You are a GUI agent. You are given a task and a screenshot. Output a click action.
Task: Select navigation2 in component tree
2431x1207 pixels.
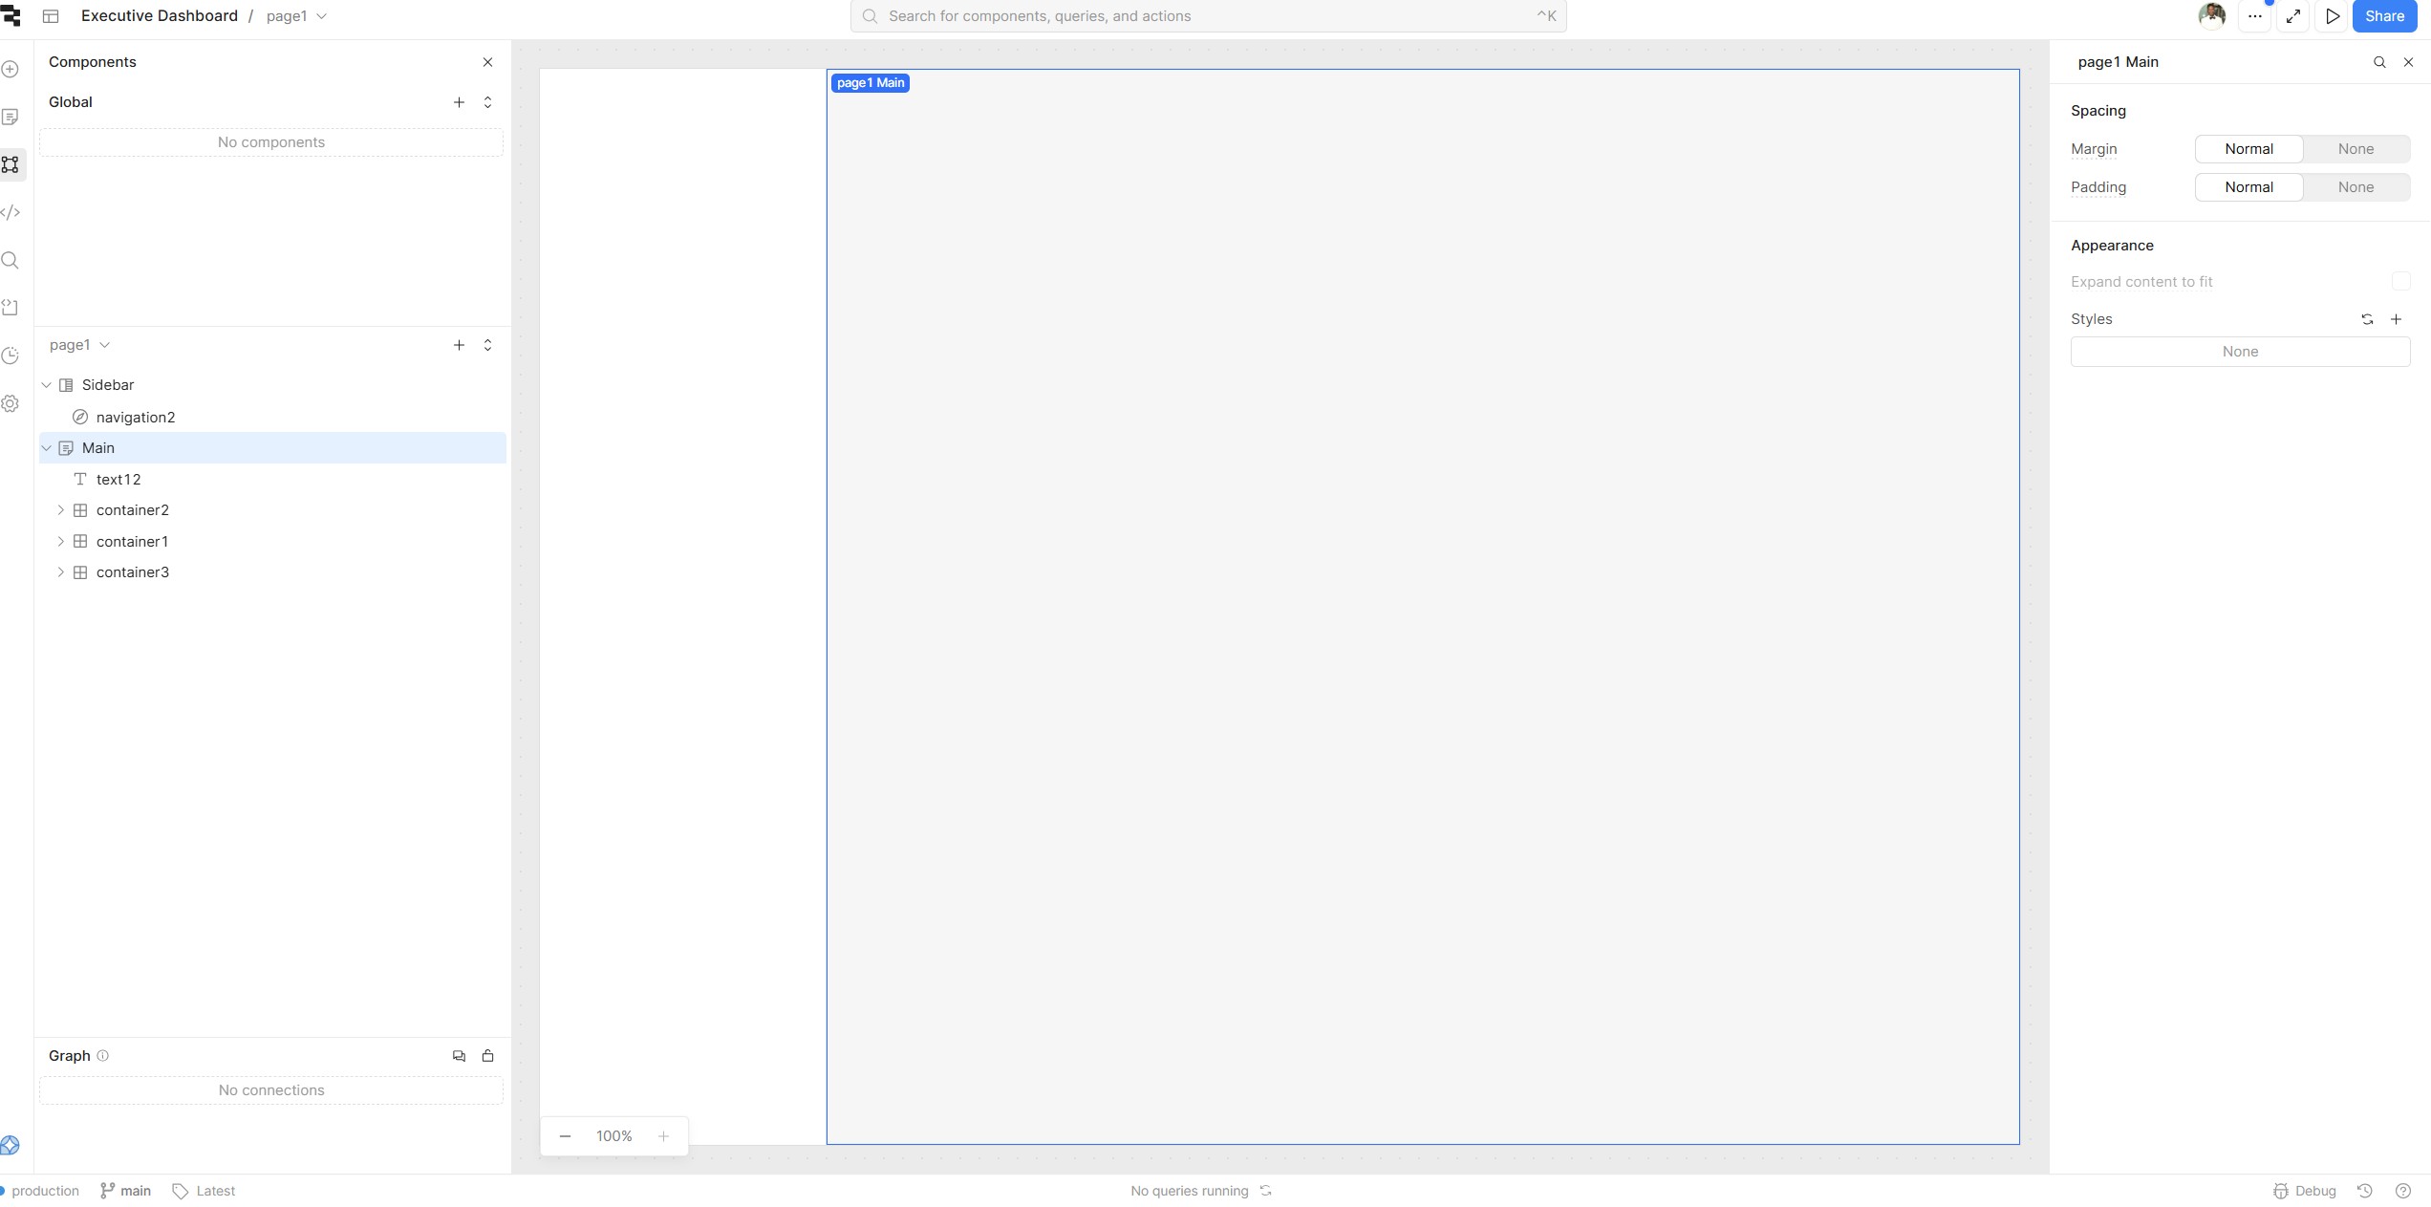(x=135, y=418)
